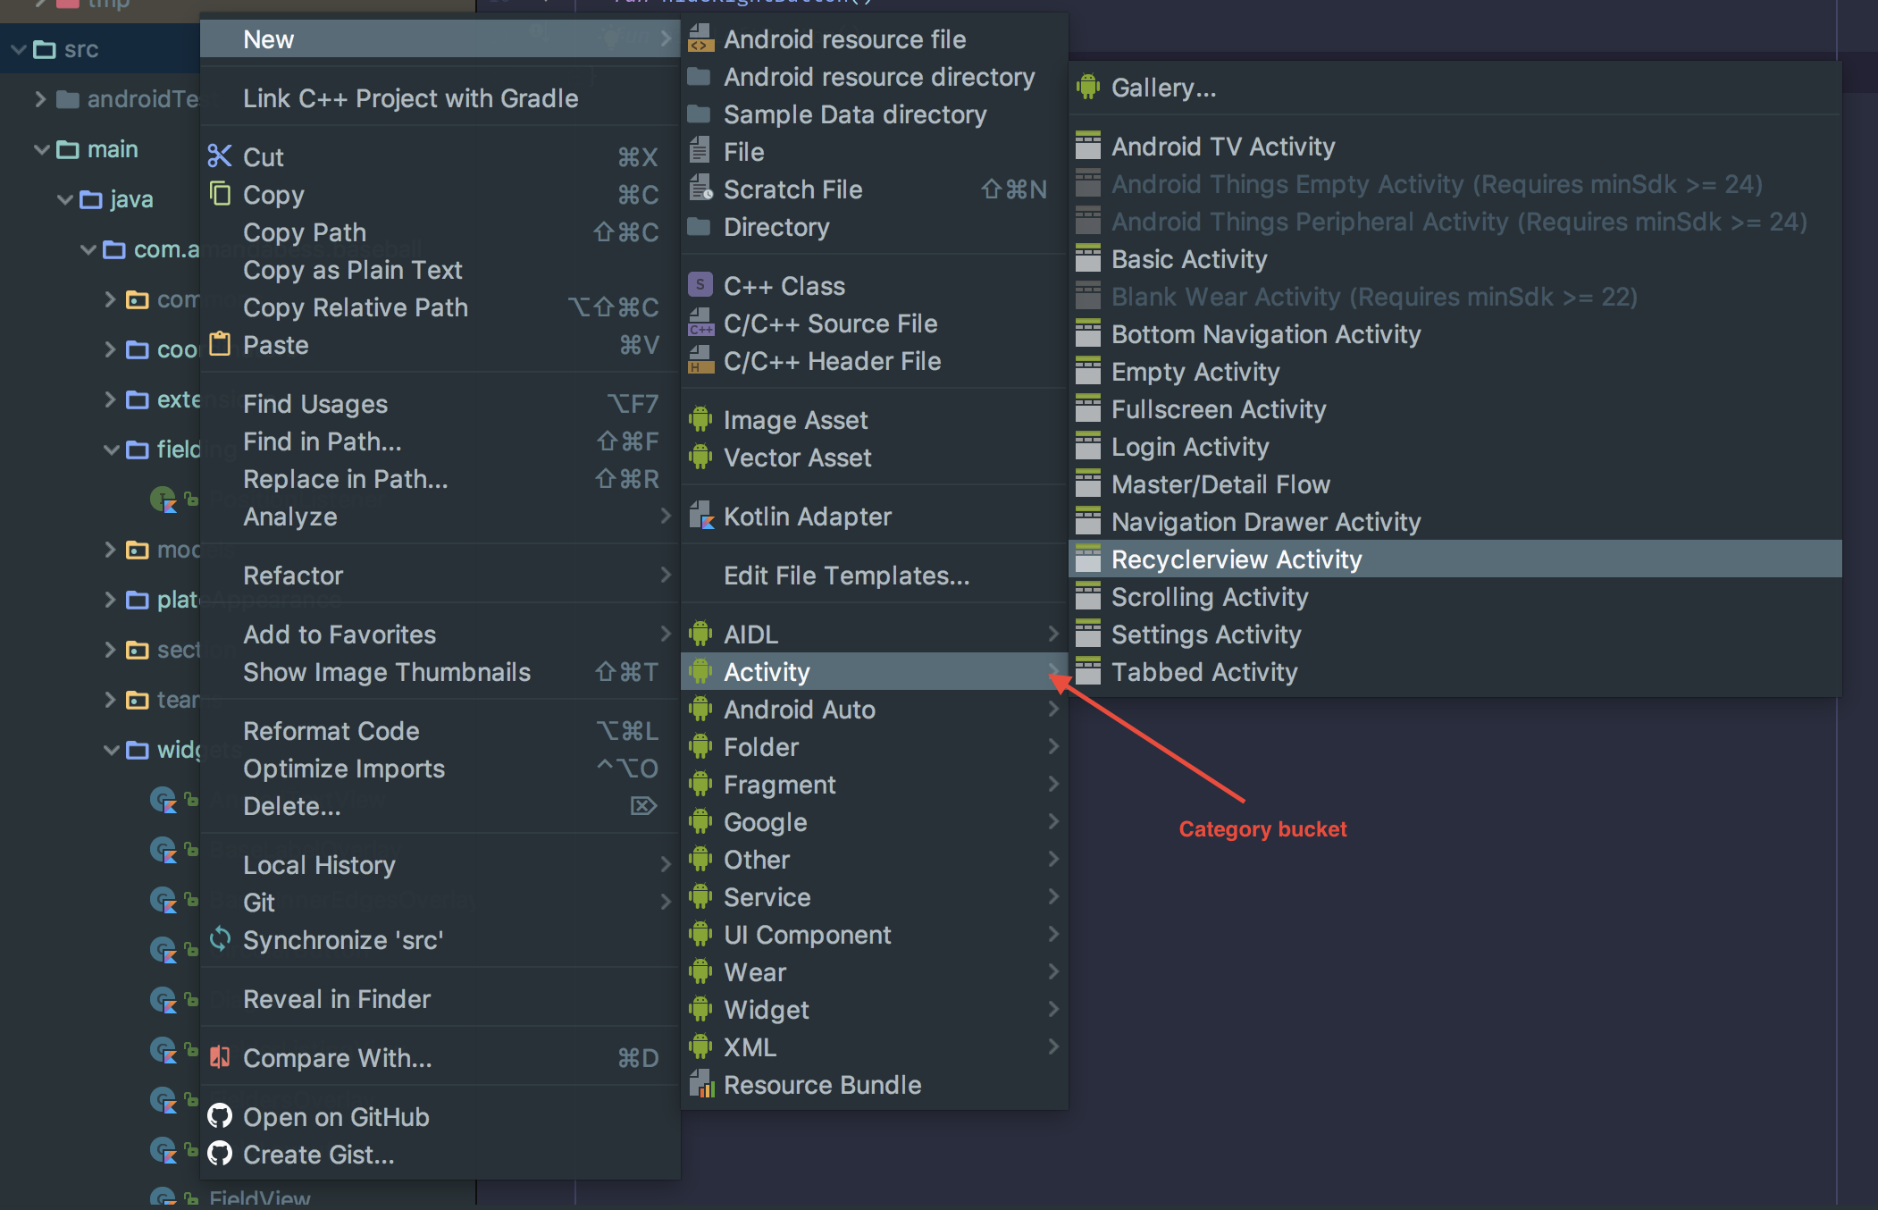Choose Bottom Navigation Activity
The height and width of the screenshot is (1210, 1878).
pos(1455,333)
